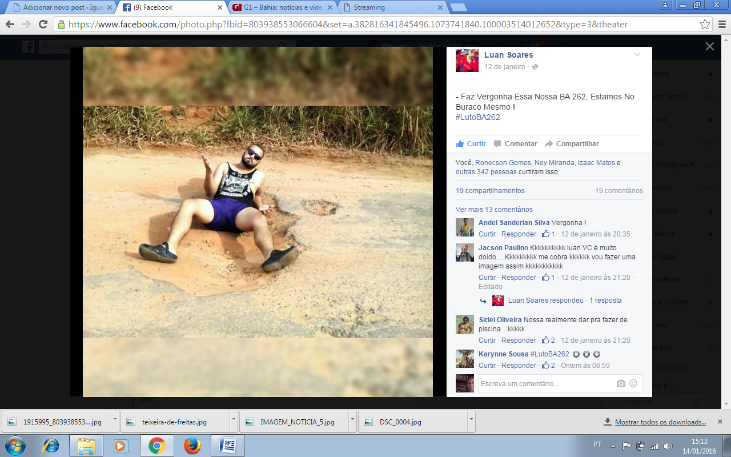731x457 pixels.
Task: Click Sirlei Oliveira's avatar thumbnail
Action: pyautogui.click(x=465, y=324)
